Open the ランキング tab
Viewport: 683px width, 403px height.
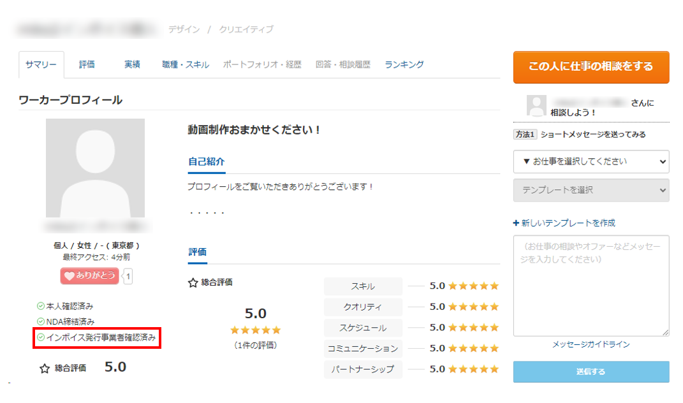tap(404, 64)
